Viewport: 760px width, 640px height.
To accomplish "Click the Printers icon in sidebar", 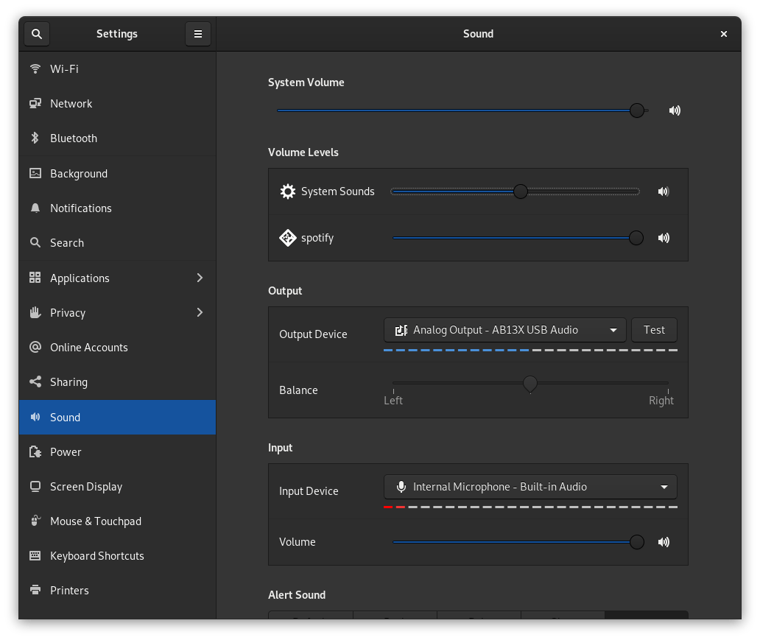I will (35, 591).
